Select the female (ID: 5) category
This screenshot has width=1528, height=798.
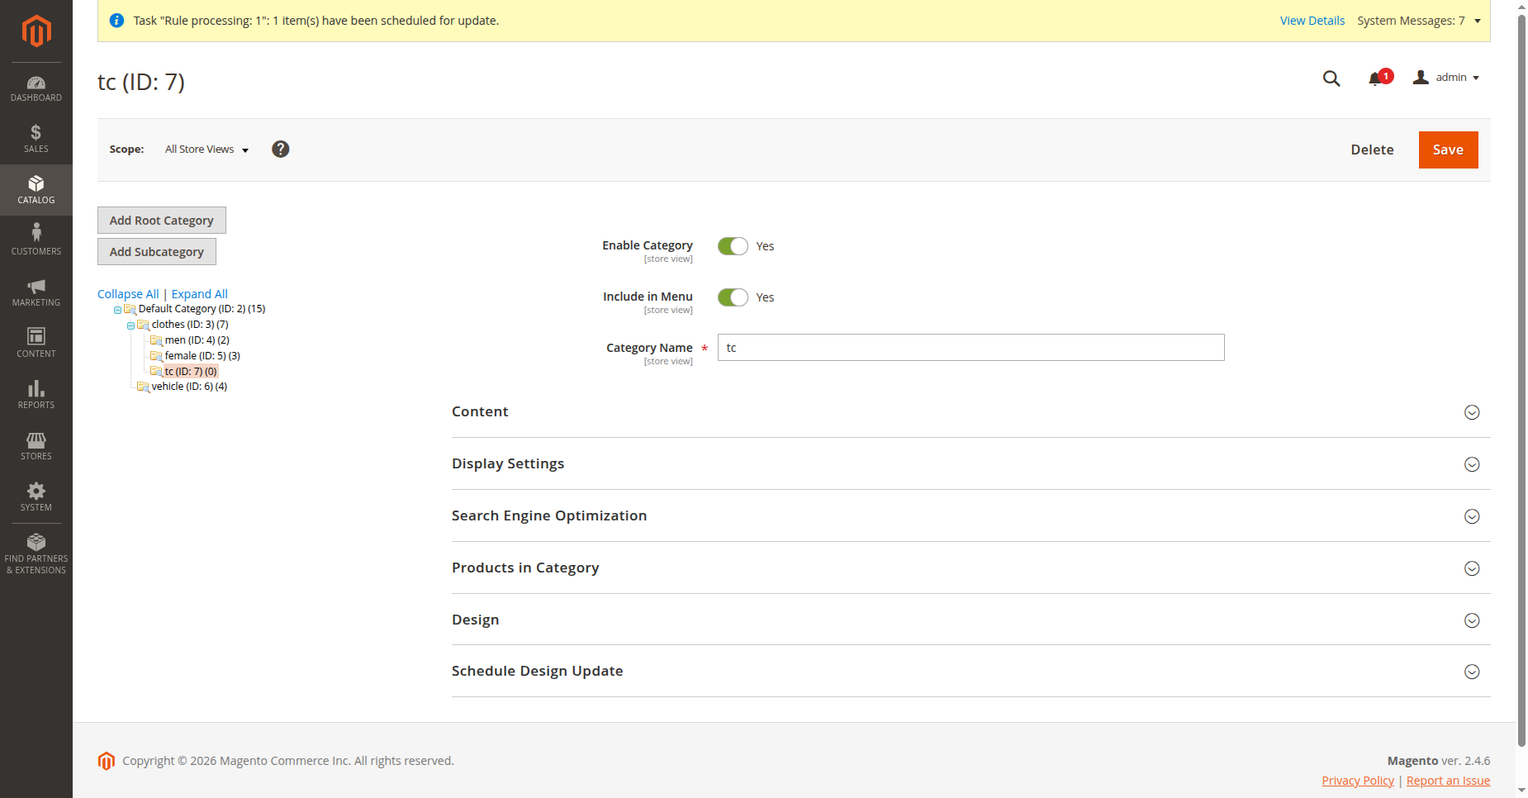(202, 356)
